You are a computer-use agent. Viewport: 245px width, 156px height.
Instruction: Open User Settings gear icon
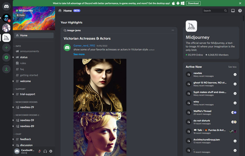click(x=51, y=151)
